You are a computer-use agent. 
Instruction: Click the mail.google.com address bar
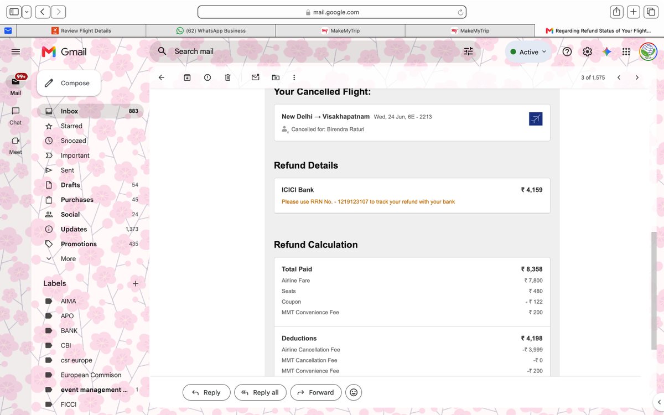pos(332,12)
